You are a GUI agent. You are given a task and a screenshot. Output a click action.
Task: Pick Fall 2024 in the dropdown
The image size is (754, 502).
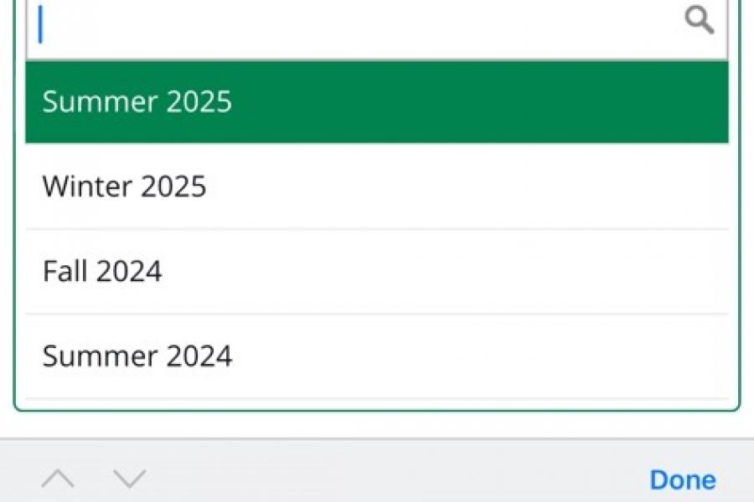point(377,271)
